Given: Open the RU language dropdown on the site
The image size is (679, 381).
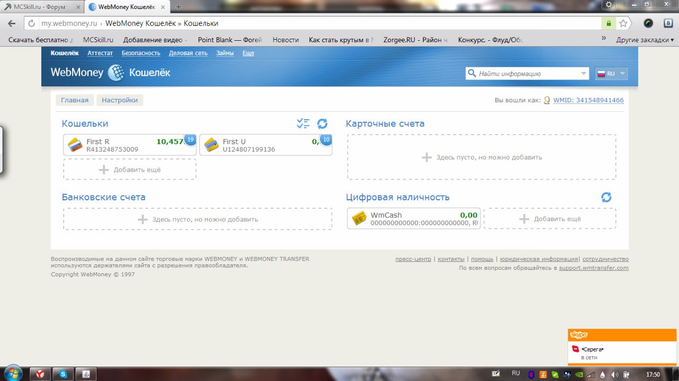Looking at the screenshot, I should tap(611, 74).
